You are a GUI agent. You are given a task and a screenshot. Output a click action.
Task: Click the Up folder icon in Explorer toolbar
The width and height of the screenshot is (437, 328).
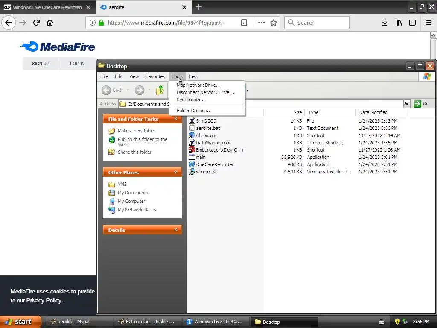(x=160, y=90)
